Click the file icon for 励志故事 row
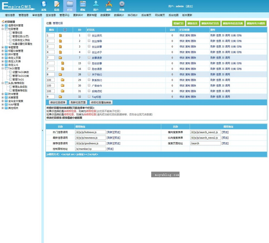This screenshot has height=243, width=269. point(63,63)
